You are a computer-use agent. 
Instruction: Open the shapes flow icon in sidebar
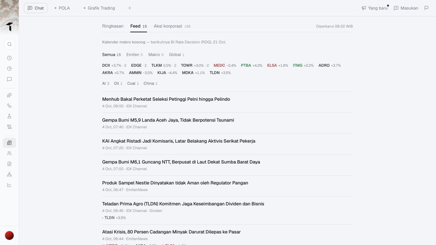pos(10,106)
